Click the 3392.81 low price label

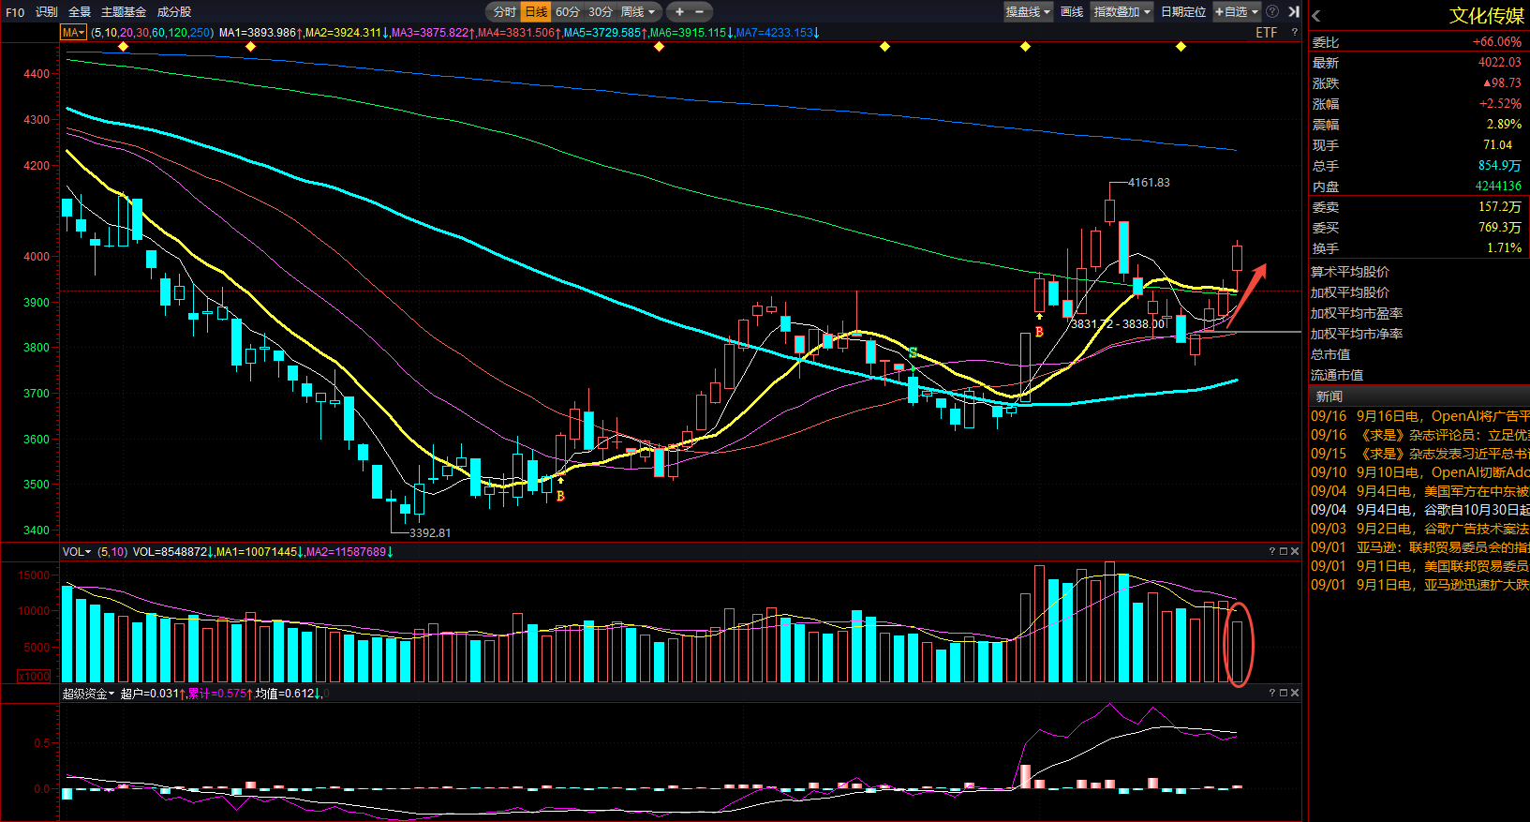(x=430, y=533)
